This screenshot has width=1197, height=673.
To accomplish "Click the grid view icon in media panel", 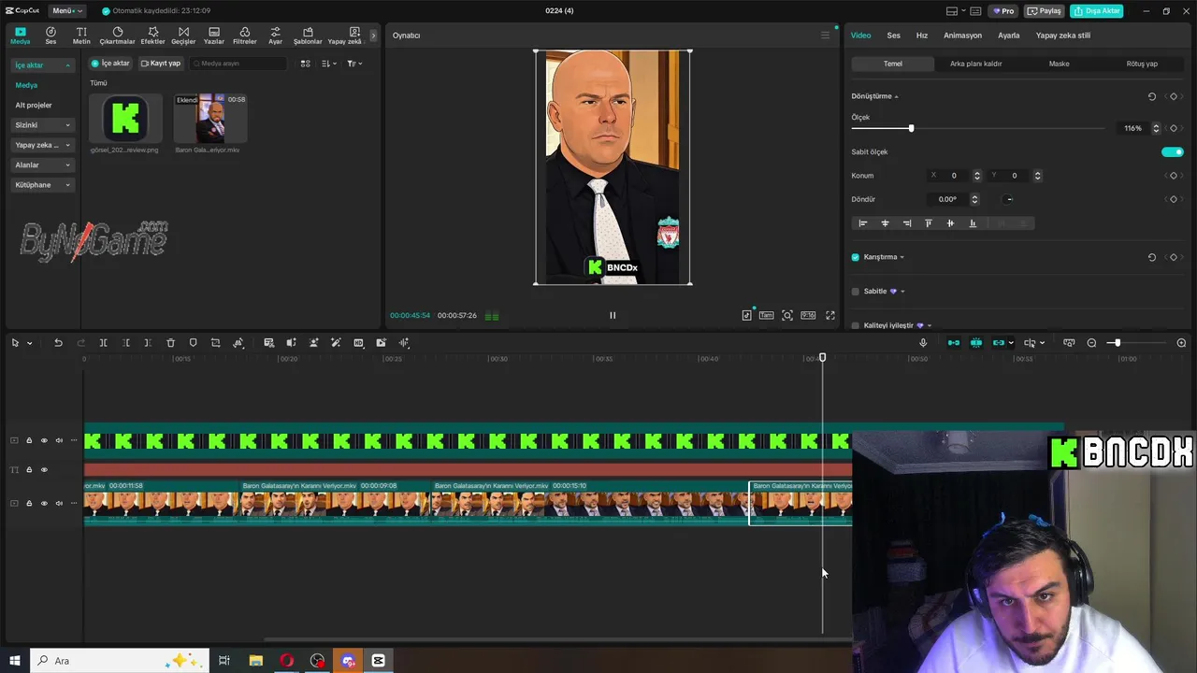I will point(305,64).
